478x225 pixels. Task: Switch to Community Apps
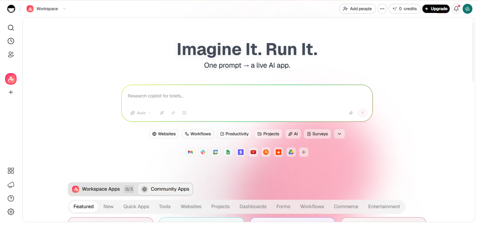point(166,189)
